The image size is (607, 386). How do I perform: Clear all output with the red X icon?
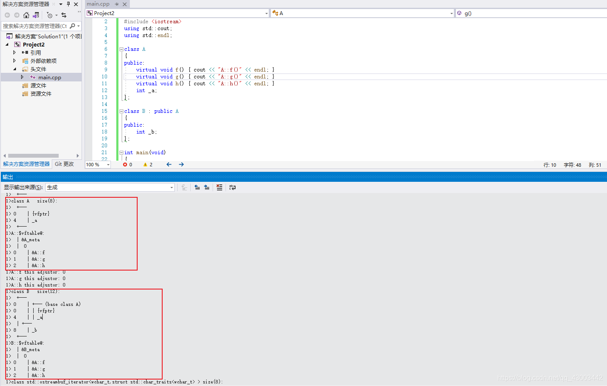click(x=220, y=187)
